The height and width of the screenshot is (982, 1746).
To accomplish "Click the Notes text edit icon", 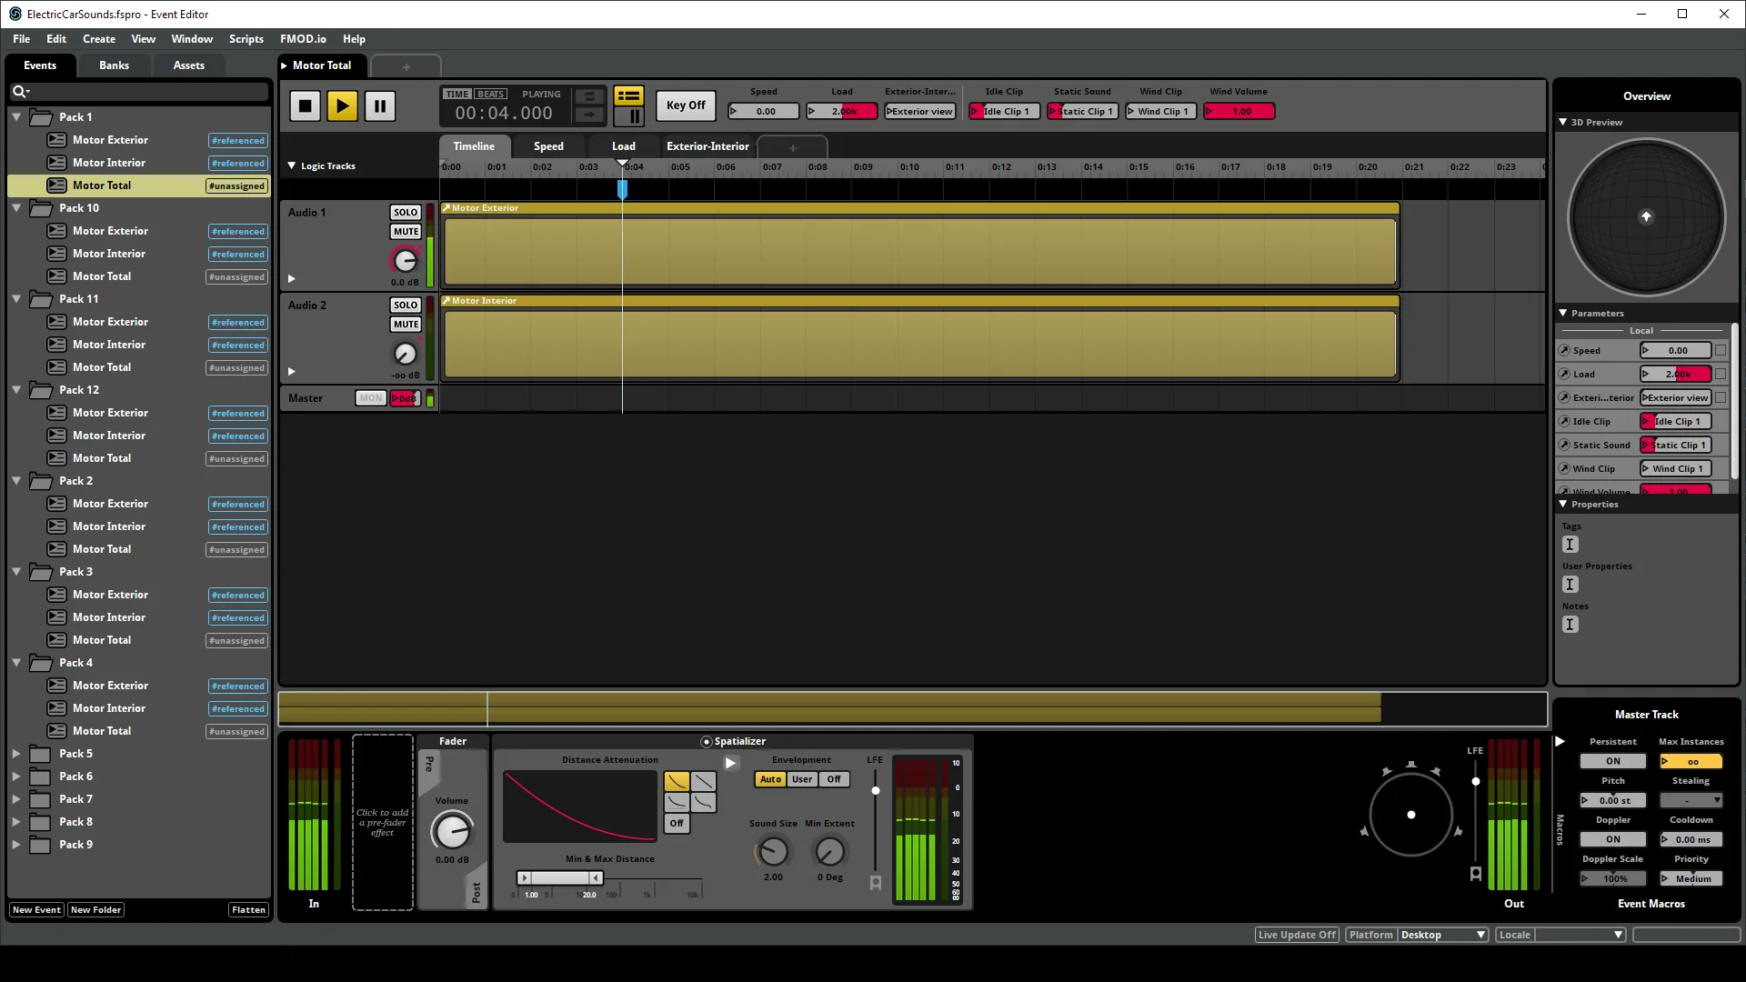I will [x=1570, y=625].
